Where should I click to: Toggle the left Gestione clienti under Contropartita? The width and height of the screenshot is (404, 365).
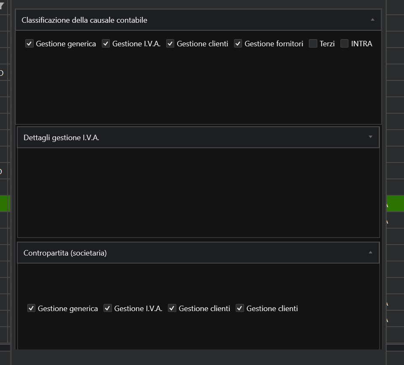click(x=172, y=308)
